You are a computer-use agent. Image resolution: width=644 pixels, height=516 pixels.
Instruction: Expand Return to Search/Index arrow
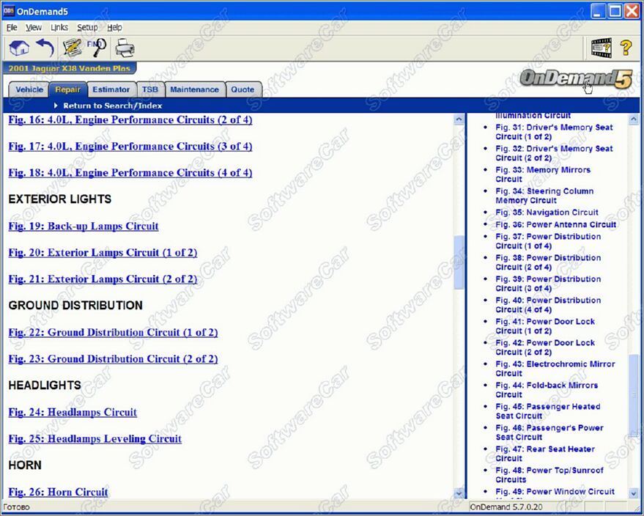click(56, 106)
